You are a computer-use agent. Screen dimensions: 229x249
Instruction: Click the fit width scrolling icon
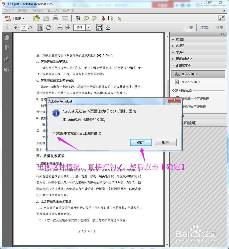[x=100, y=27]
